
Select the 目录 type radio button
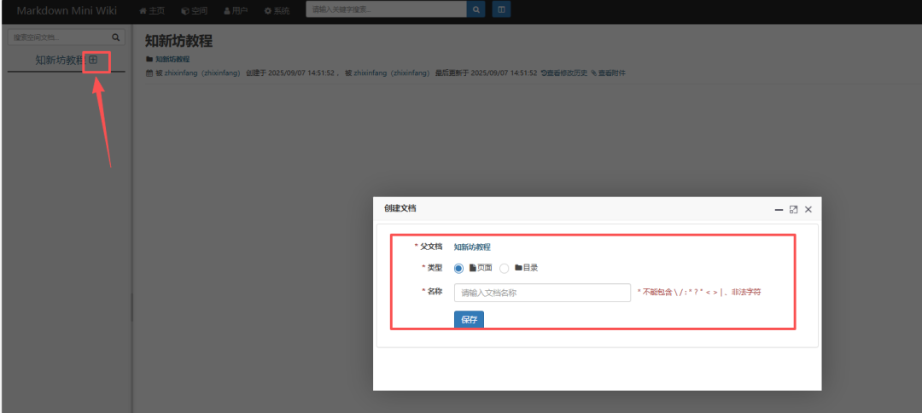point(504,269)
